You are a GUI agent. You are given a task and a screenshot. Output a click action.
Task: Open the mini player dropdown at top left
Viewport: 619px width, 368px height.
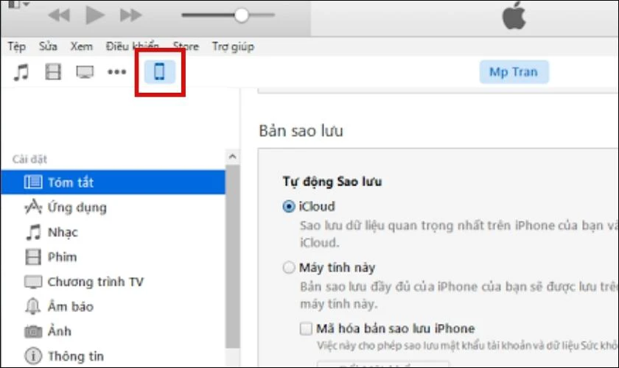[x=18, y=4]
